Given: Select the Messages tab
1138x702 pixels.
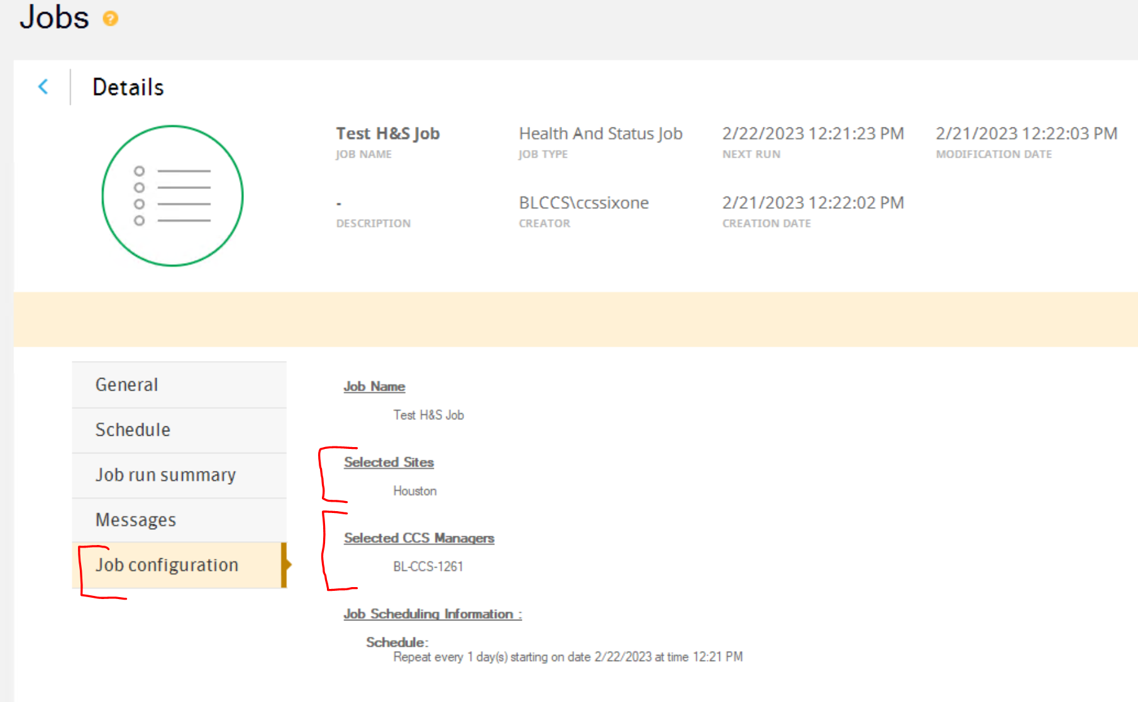Looking at the screenshot, I should pos(179,520).
